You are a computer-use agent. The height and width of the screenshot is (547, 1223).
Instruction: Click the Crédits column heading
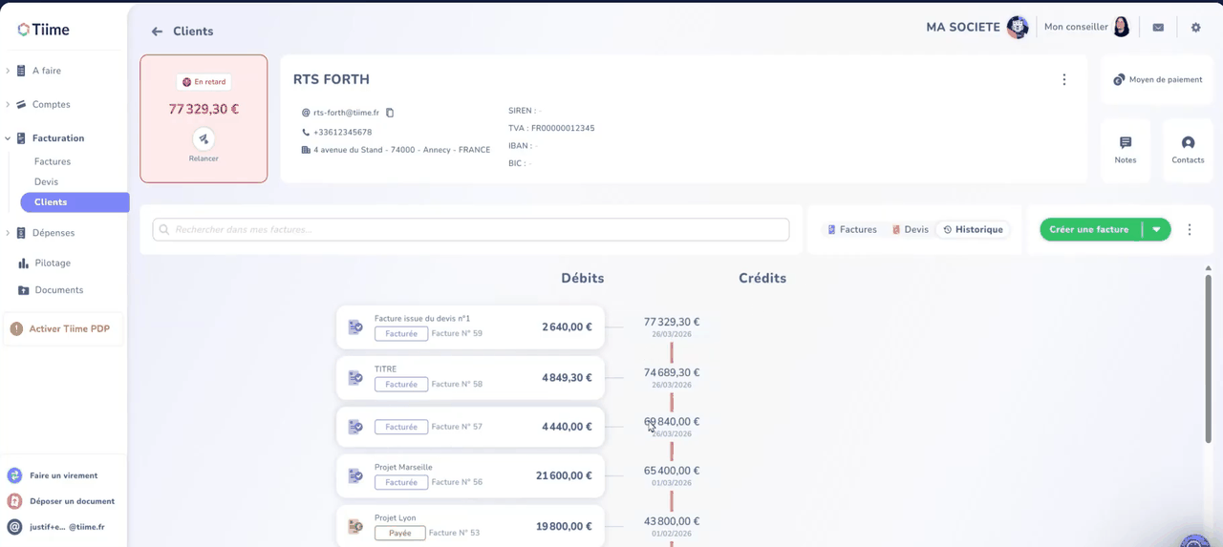pos(762,279)
